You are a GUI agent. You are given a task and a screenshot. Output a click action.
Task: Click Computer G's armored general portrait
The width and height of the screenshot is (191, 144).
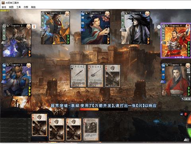click(x=17, y=80)
